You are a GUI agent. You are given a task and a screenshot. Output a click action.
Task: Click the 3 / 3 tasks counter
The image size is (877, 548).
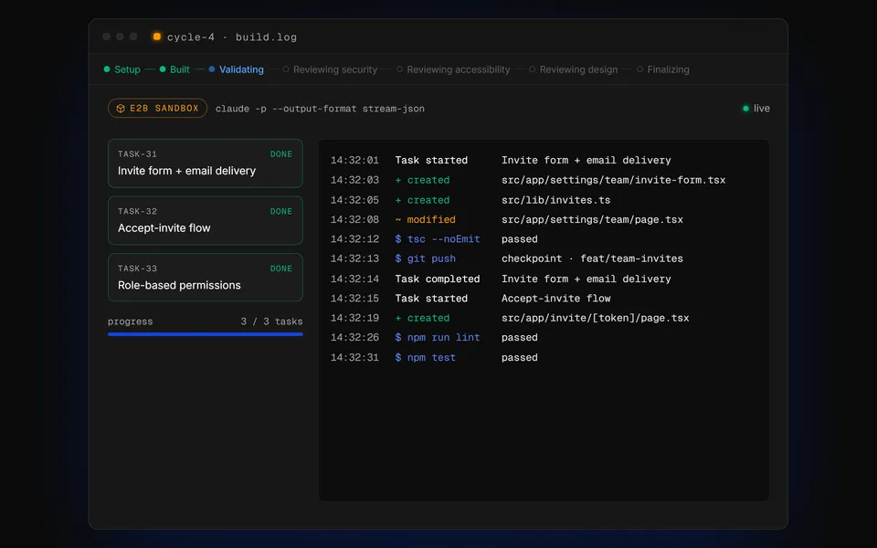tap(271, 321)
